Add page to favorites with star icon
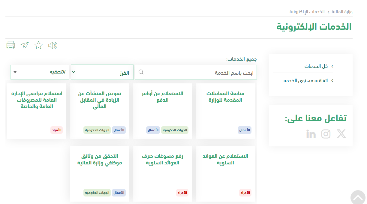The image size is (367, 204). pyautogui.click(x=39, y=45)
